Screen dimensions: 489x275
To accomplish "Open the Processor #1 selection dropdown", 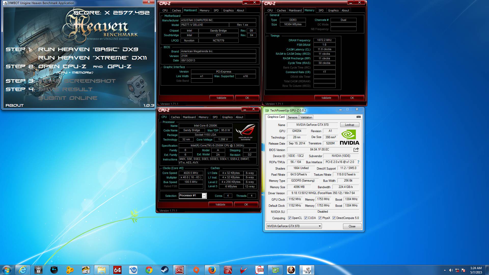I will pos(193,196).
